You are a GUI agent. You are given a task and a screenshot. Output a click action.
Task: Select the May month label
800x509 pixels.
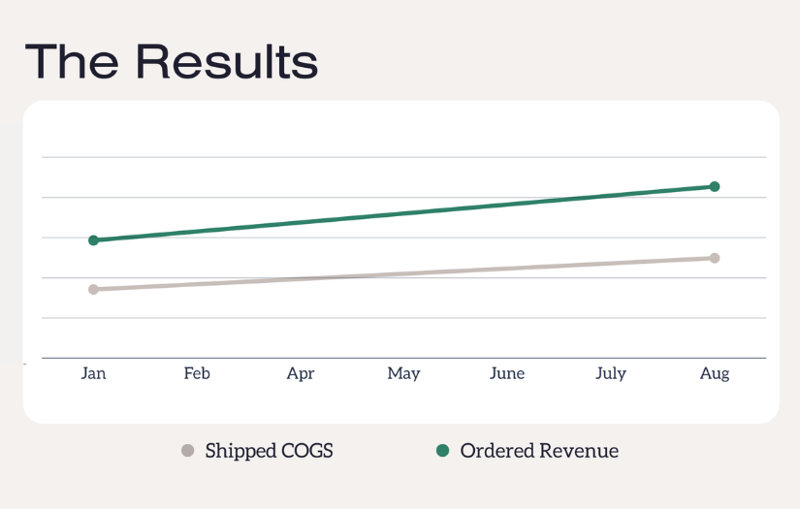(403, 373)
